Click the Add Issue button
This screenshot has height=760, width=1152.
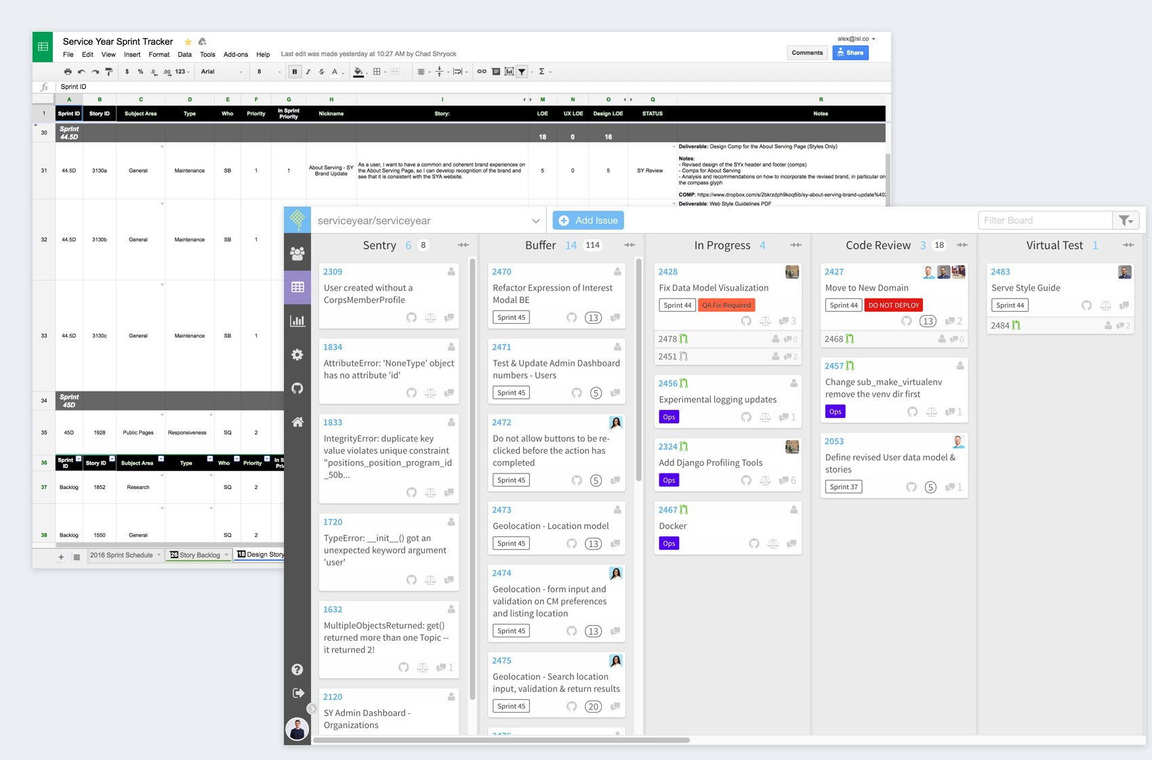tap(588, 221)
